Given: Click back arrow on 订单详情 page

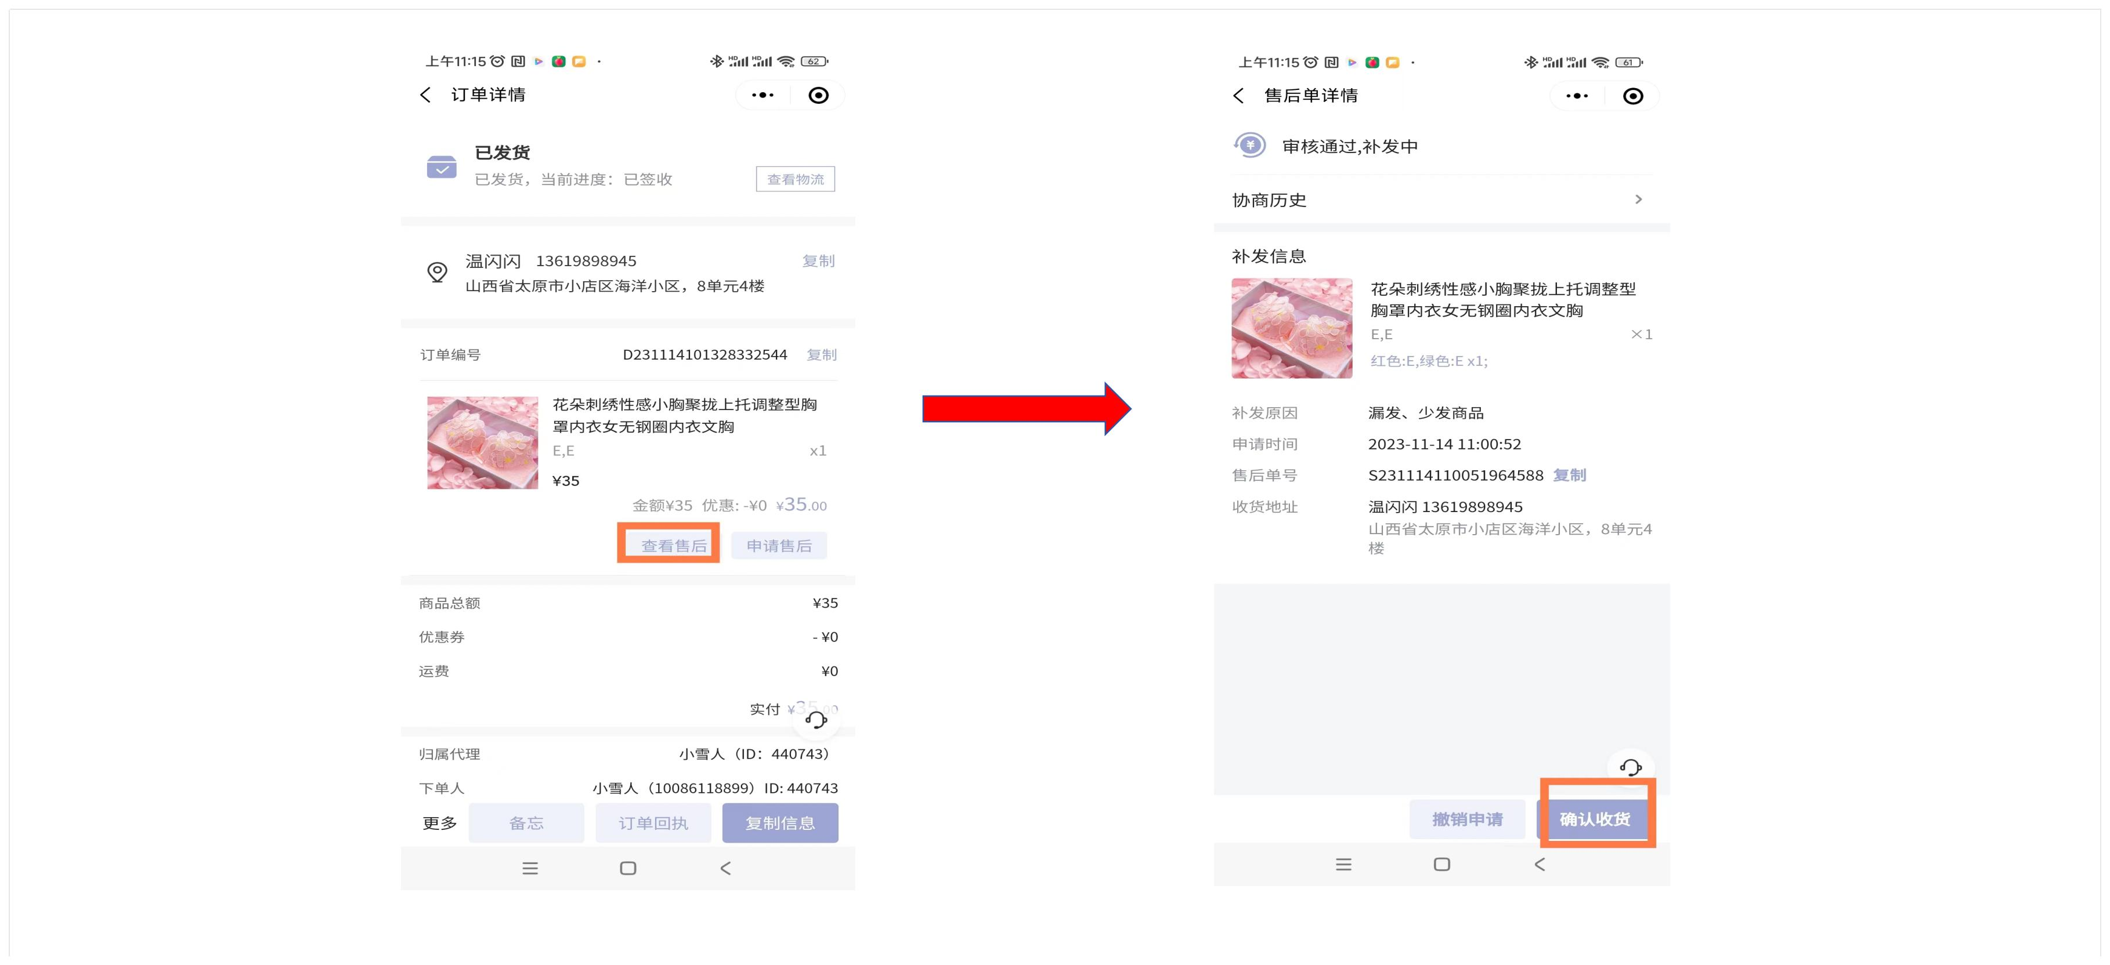Looking at the screenshot, I should coord(425,95).
